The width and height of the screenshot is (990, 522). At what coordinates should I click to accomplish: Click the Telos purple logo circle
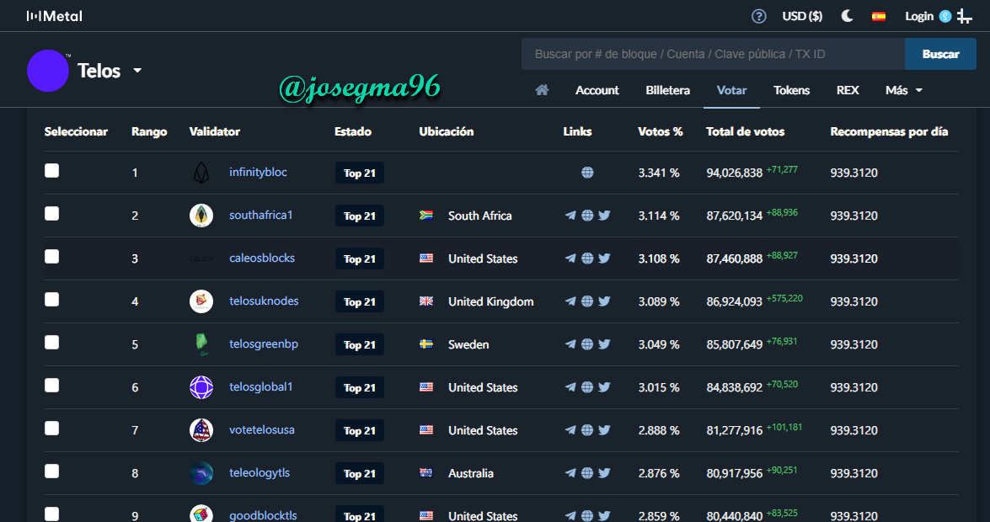coord(48,71)
